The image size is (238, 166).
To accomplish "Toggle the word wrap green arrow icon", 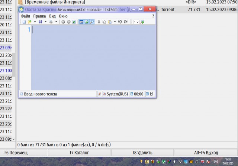I will pos(87,22).
